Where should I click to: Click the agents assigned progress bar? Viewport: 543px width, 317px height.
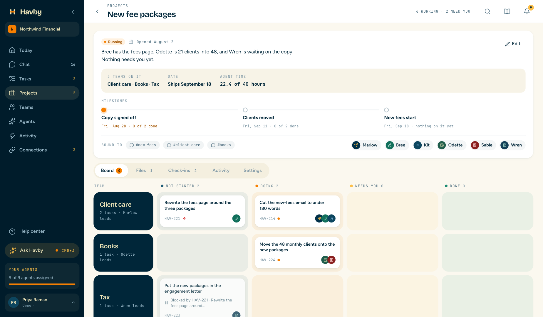[x=42, y=284]
